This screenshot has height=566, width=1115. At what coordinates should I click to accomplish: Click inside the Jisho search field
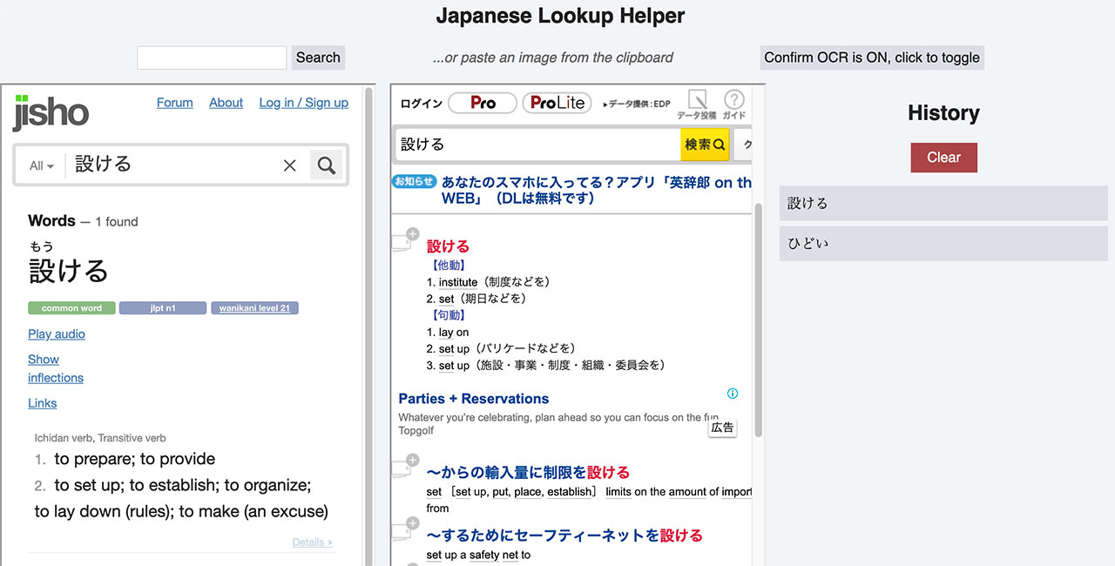click(x=174, y=165)
